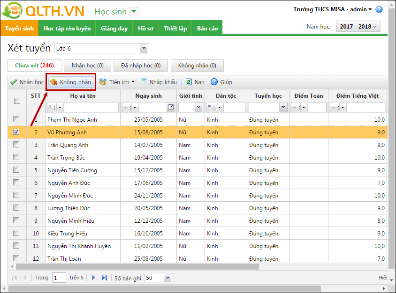Click the Không nhận toolbar button
The height and width of the screenshot is (293, 396).
click(x=71, y=82)
